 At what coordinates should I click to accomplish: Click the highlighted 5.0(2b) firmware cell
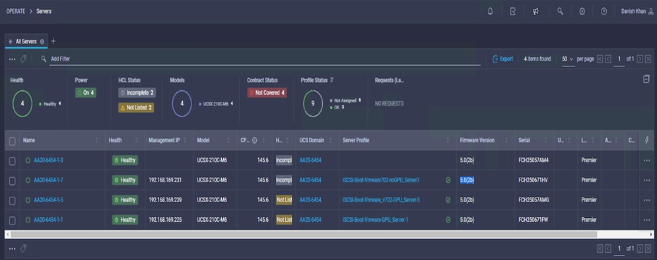point(467,180)
